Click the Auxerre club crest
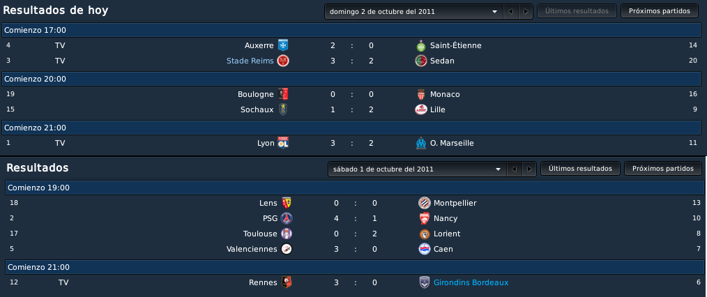This screenshot has height=297, width=707. (282, 45)
